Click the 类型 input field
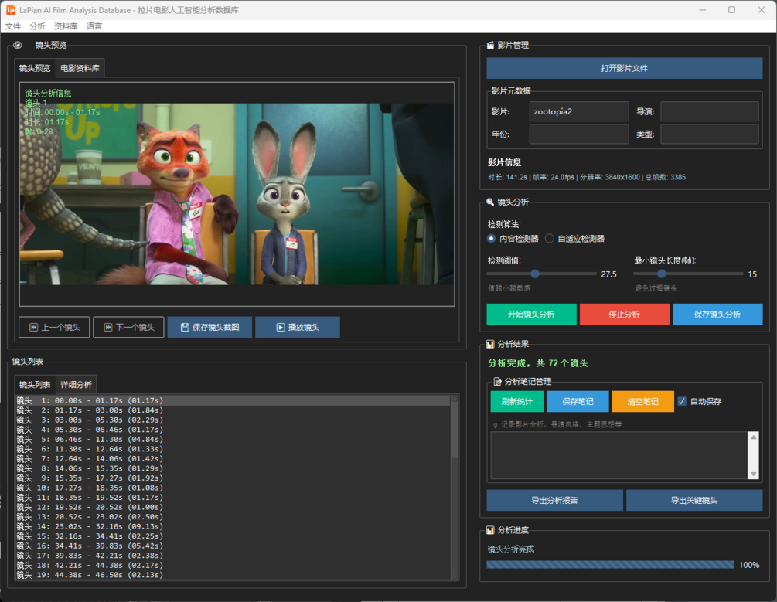Image resolution: width=777 pixels, height=602 pixels. pos(710,134)
